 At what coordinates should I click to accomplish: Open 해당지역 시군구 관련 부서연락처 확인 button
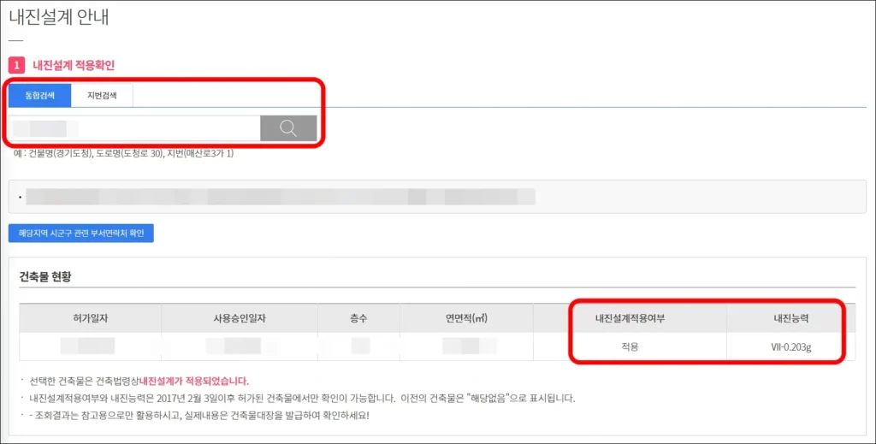click(x=81, y=233)
